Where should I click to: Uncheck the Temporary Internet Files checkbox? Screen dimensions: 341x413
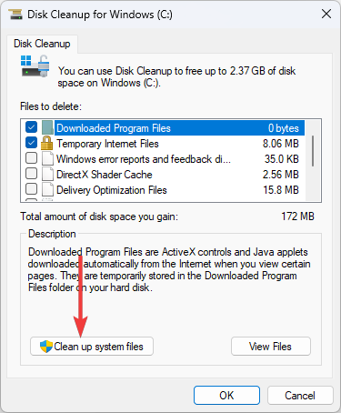(31, 143)
